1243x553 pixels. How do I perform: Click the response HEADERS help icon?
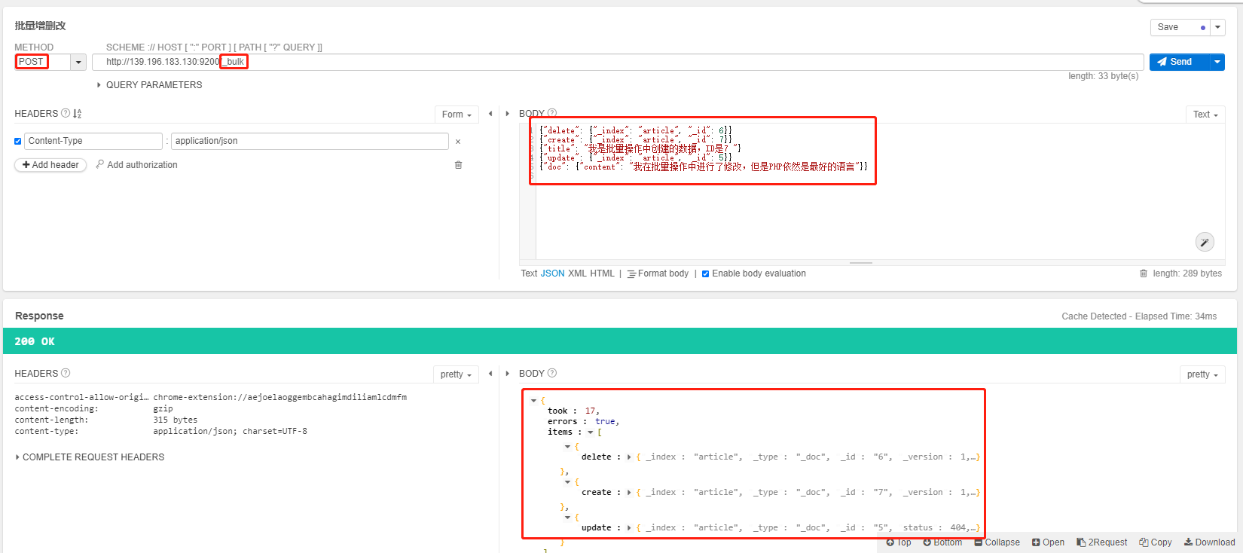(66, 373)
